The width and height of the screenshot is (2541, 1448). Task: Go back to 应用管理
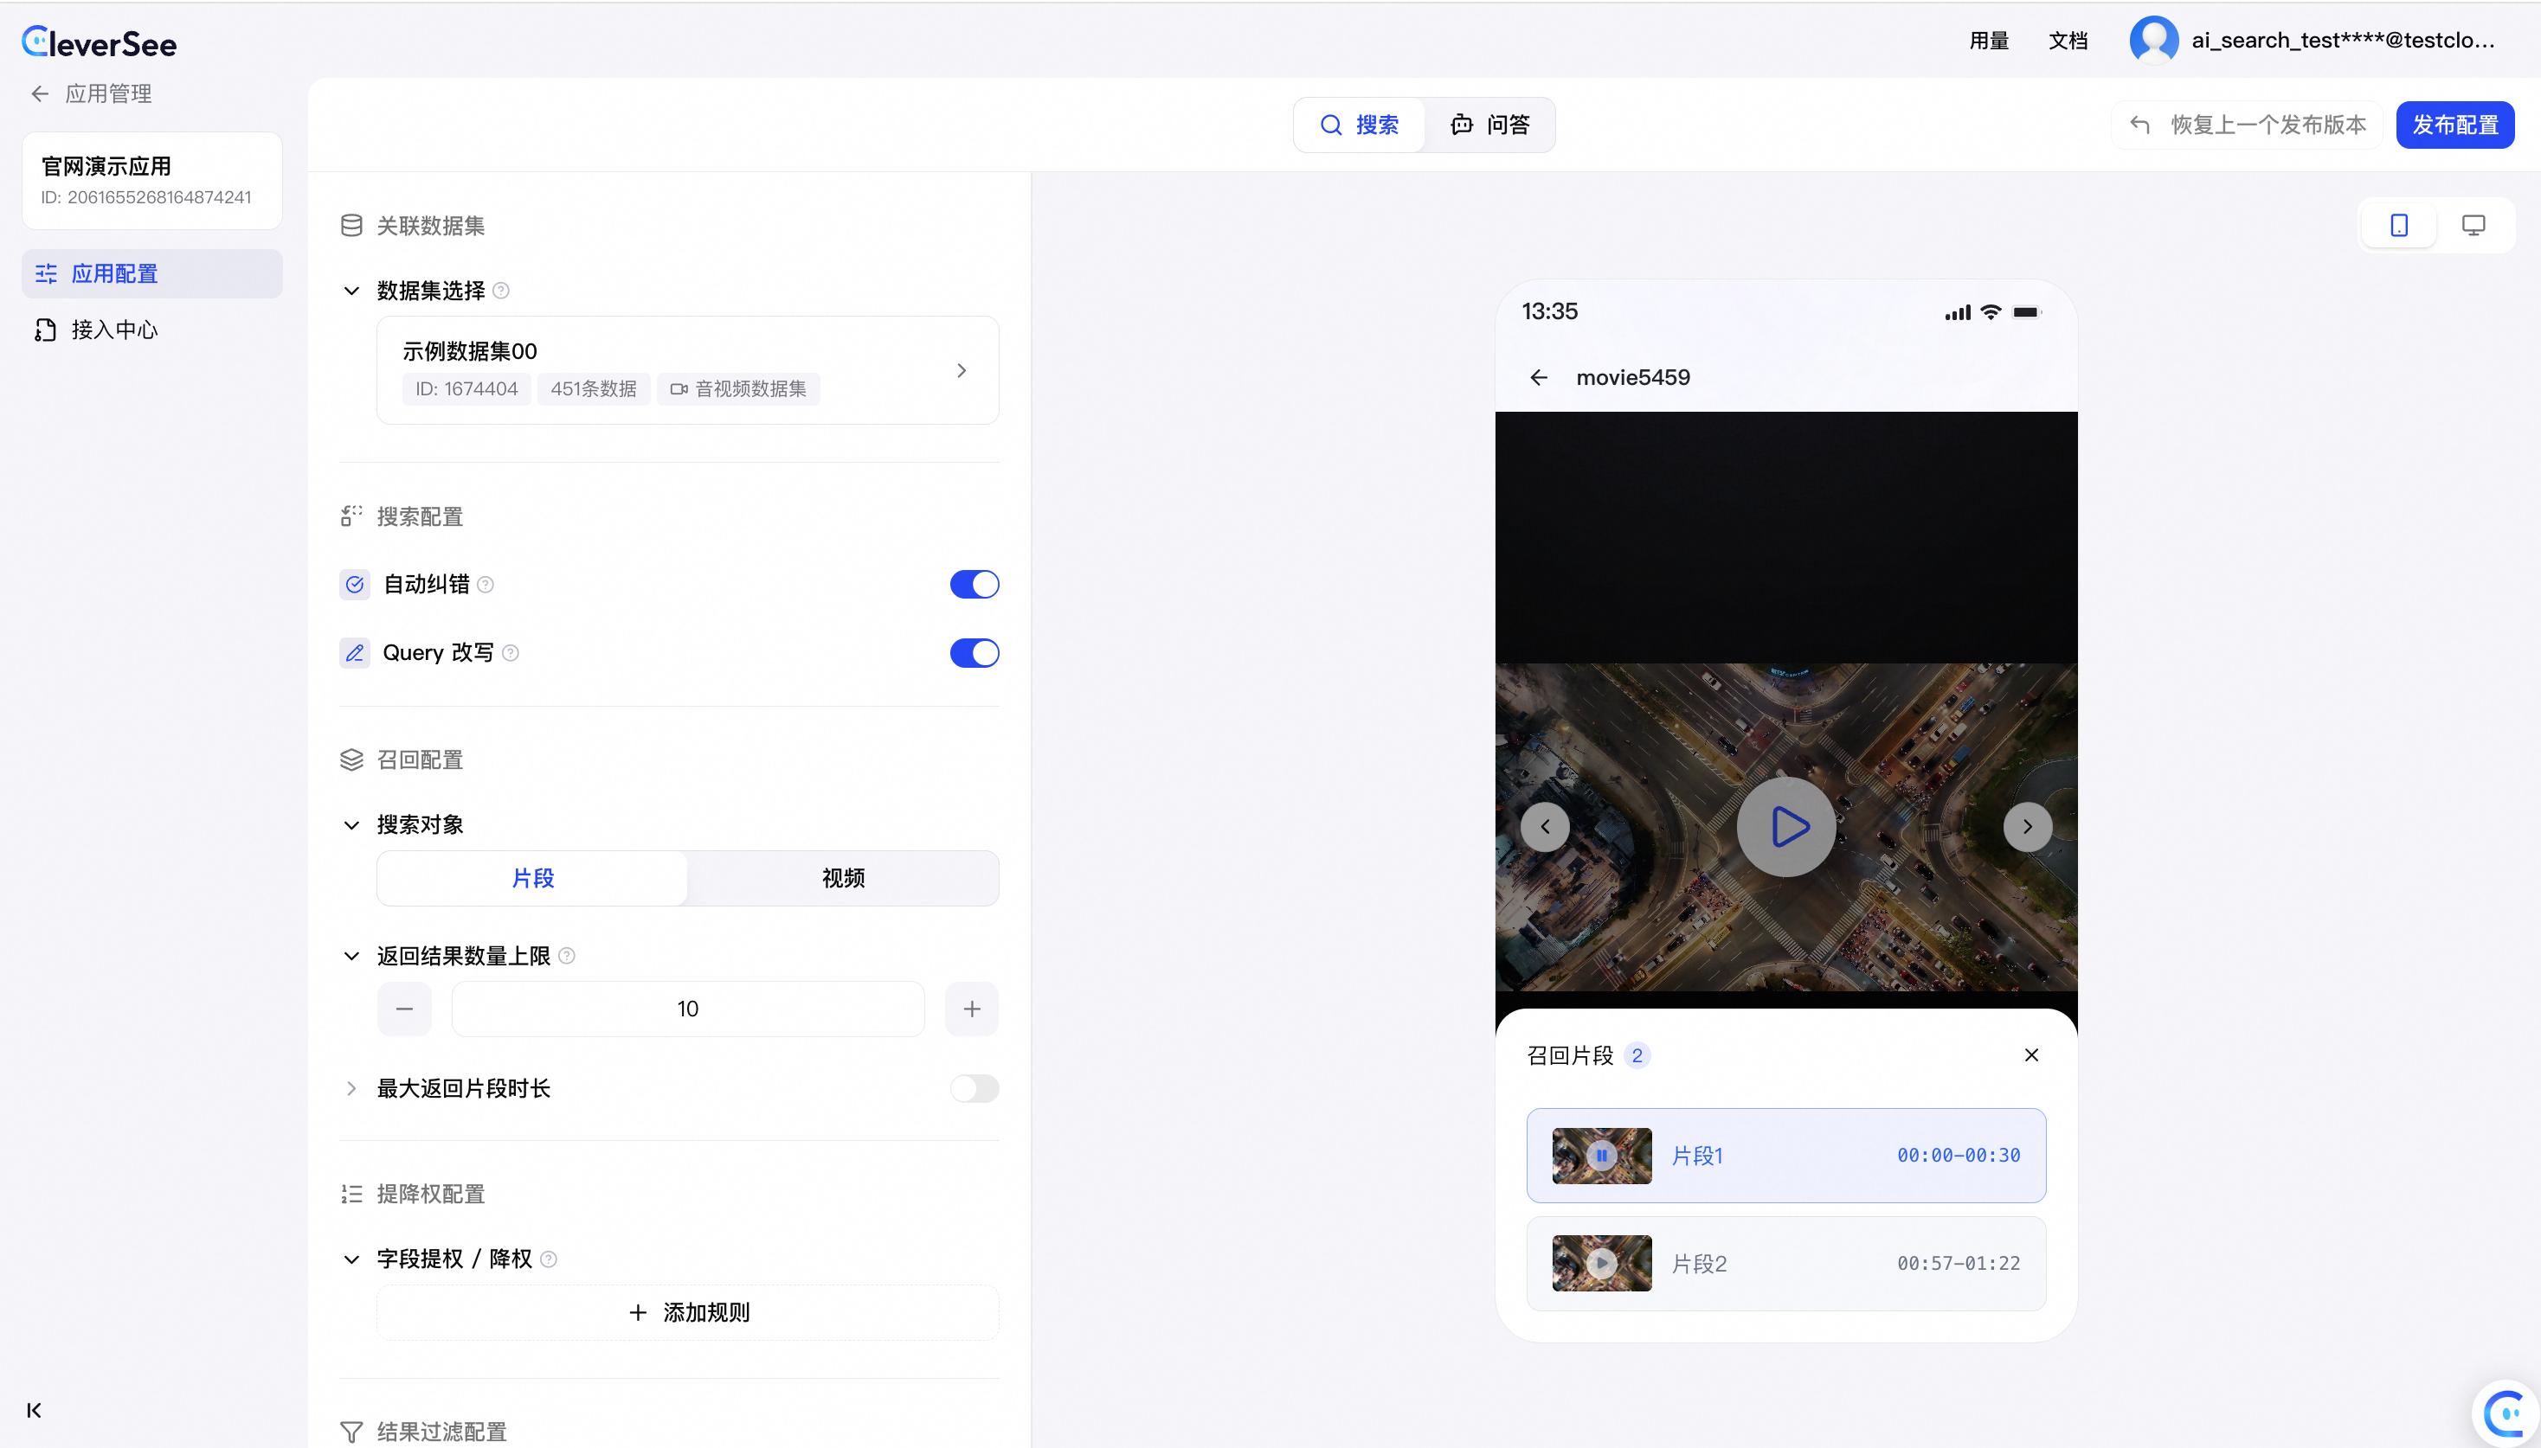click(x=92, y=93)
